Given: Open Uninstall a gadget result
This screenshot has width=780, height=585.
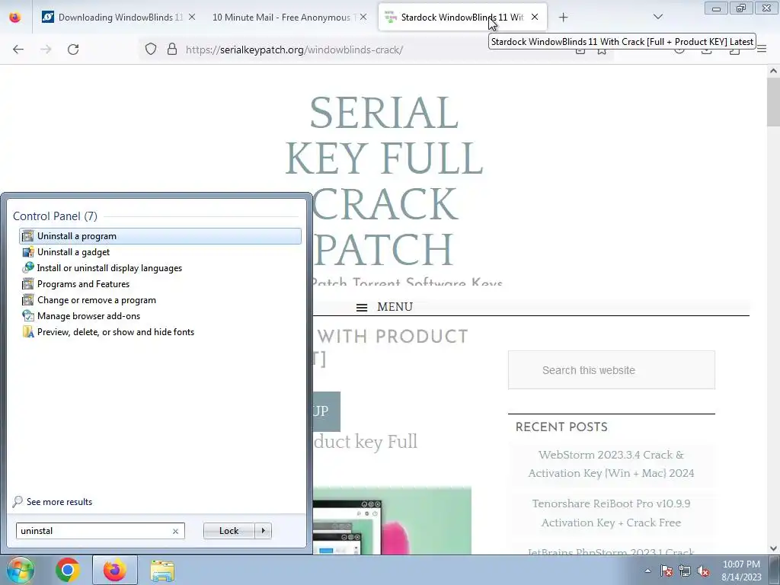Looking at the screenshot, I should (160, 251).
